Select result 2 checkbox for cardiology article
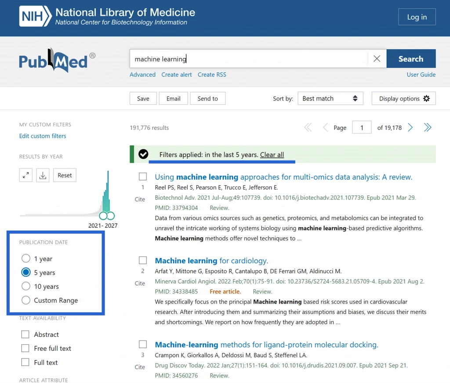This screenshot has width=450, height=383. pyautogui.click(x=143, y=260)
